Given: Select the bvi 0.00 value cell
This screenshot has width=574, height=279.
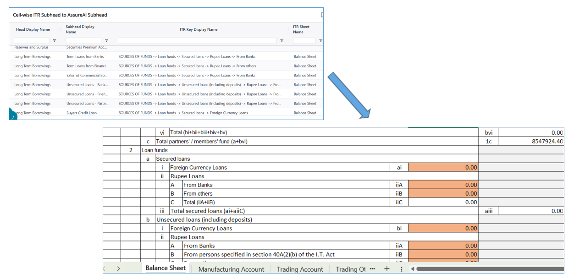Looking at the screenshot, I should (532, 132).
